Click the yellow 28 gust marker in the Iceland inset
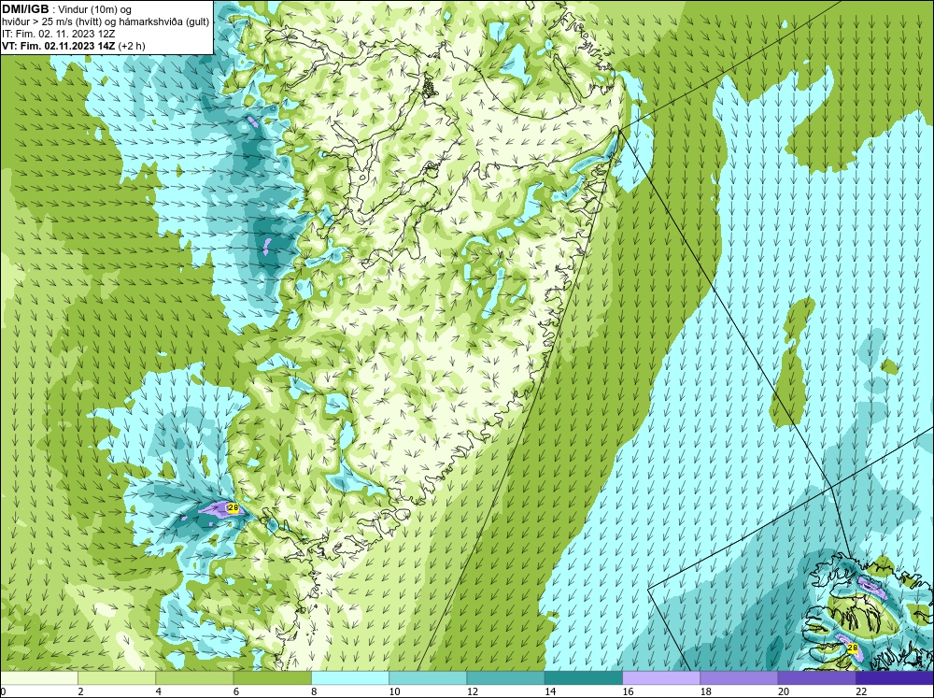Screen dimensions: 934x698 pos(853,648)
